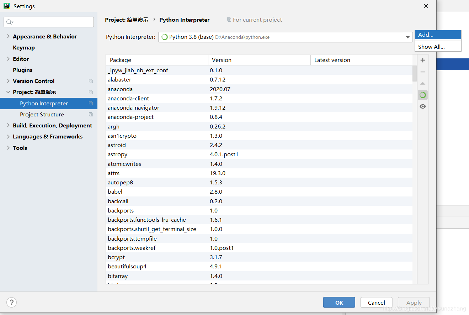Choose Add... from the popup menu
Screen dimensions: 469x315
click(x=438, y=35)
